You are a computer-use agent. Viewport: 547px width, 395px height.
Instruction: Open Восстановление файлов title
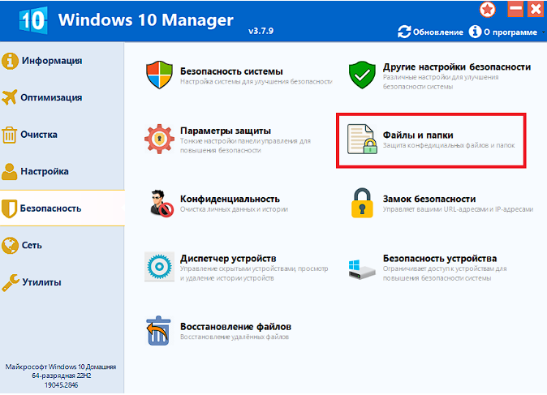(235, 327)
